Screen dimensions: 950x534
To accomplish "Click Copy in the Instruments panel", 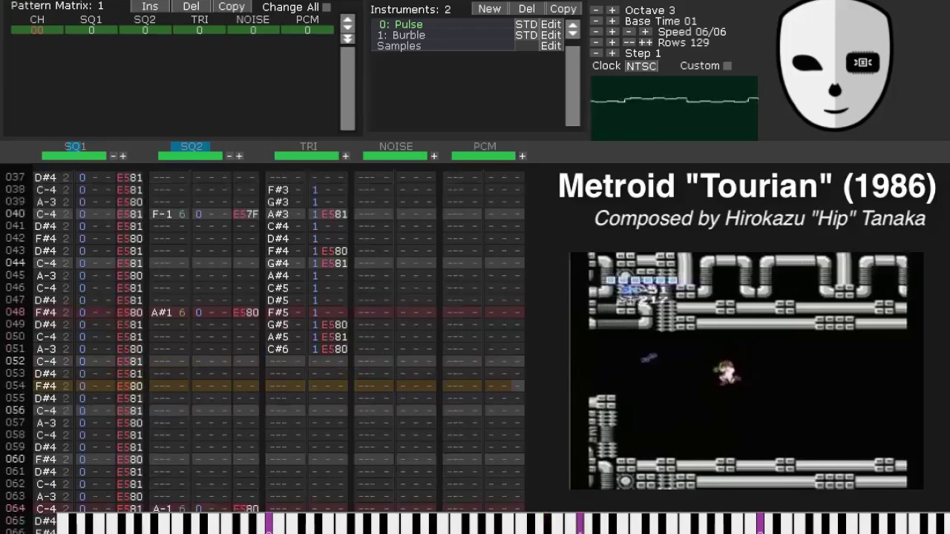I will pos(563,9).
